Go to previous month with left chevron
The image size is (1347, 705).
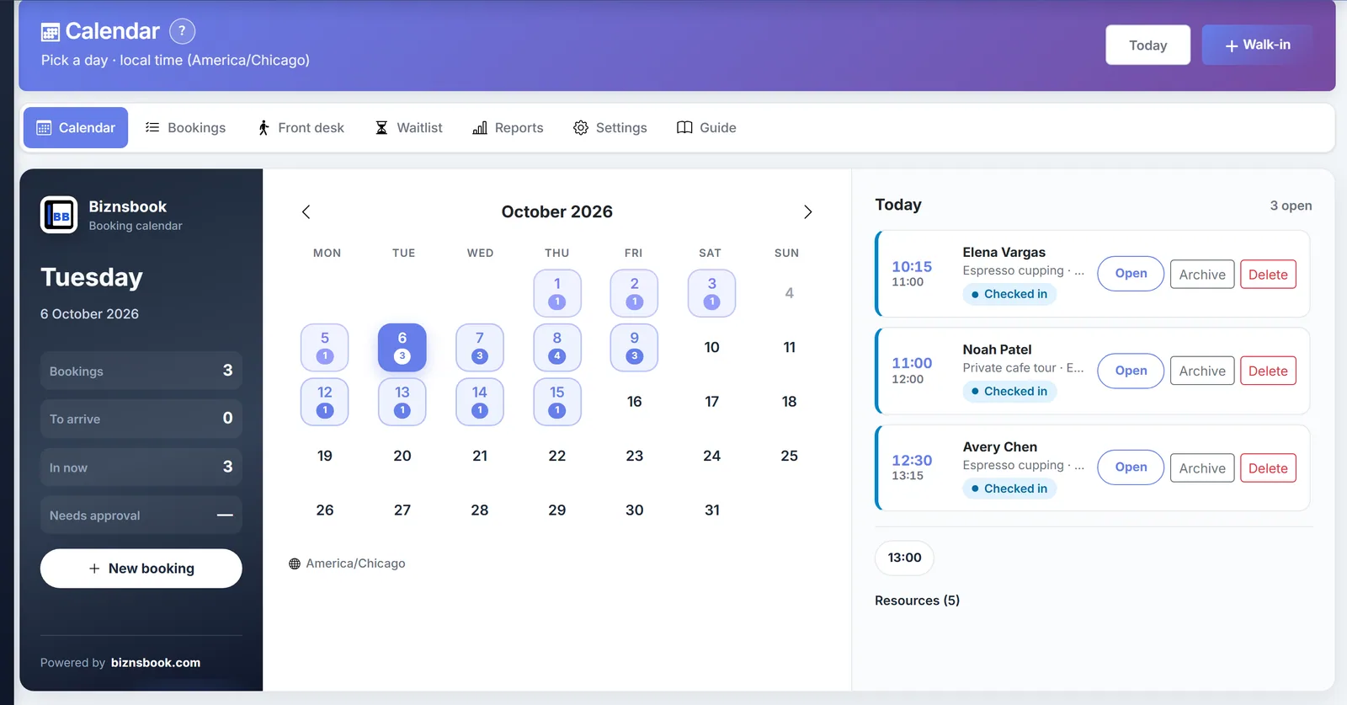pyautogui.click(x=306, y=212)
